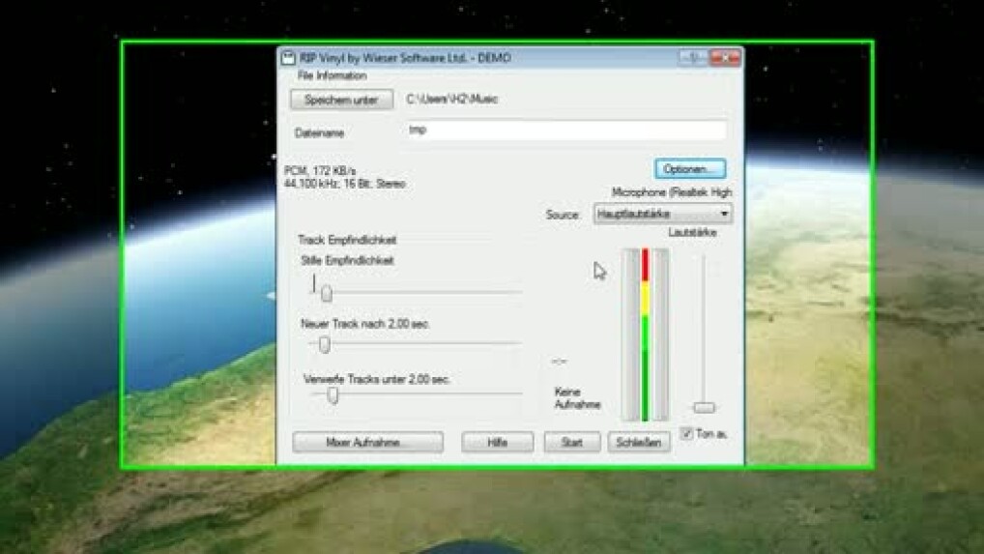
Task: Open the 'Optionen...' dialog
Action: point(690,169)
